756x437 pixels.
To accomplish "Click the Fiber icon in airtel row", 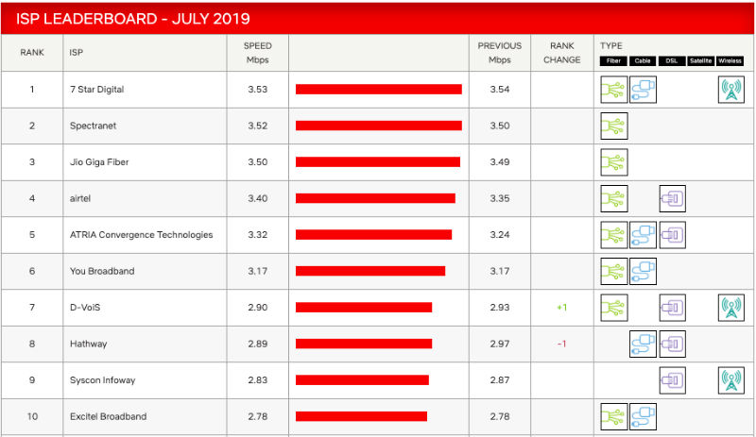I will (x=613, y=198).
